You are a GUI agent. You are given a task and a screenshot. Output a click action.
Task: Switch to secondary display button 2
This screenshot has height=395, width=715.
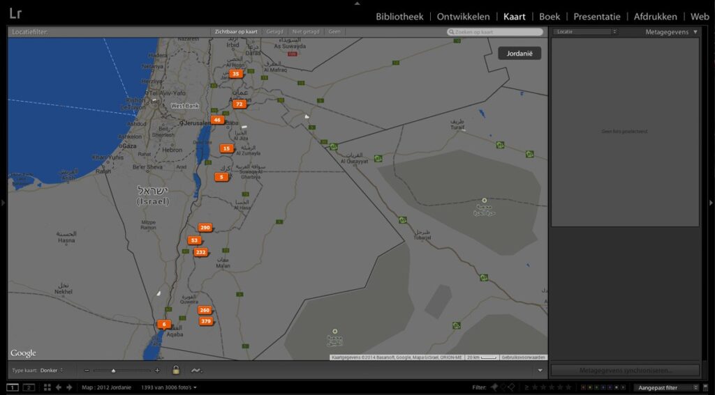point(29,387)
